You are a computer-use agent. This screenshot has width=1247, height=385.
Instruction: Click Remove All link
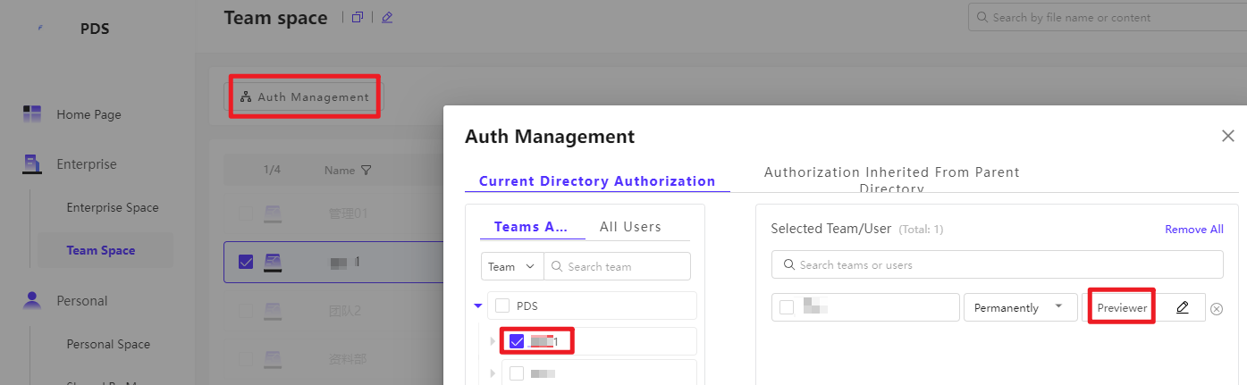[x=1194, y=230]
